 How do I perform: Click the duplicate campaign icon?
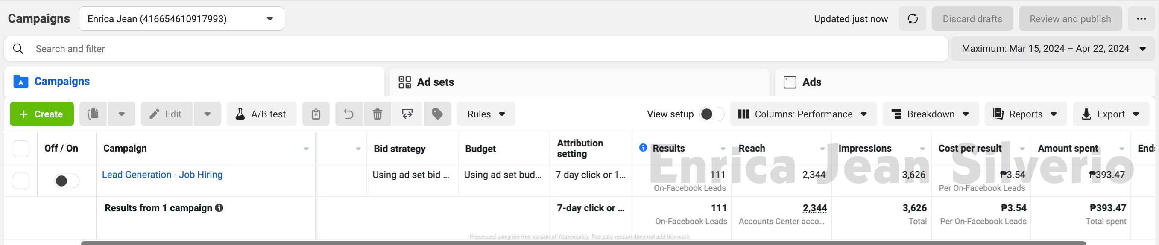(93, 114)
